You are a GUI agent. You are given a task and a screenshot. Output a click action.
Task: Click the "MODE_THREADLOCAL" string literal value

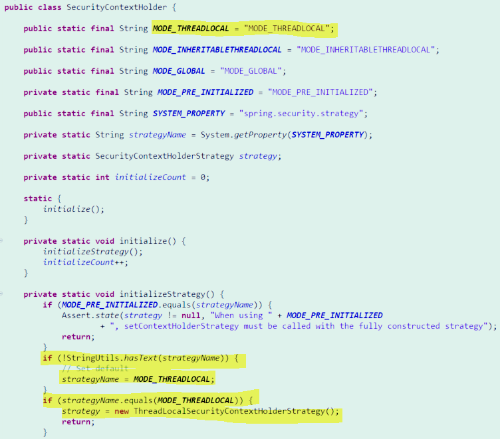pos(287,29)
